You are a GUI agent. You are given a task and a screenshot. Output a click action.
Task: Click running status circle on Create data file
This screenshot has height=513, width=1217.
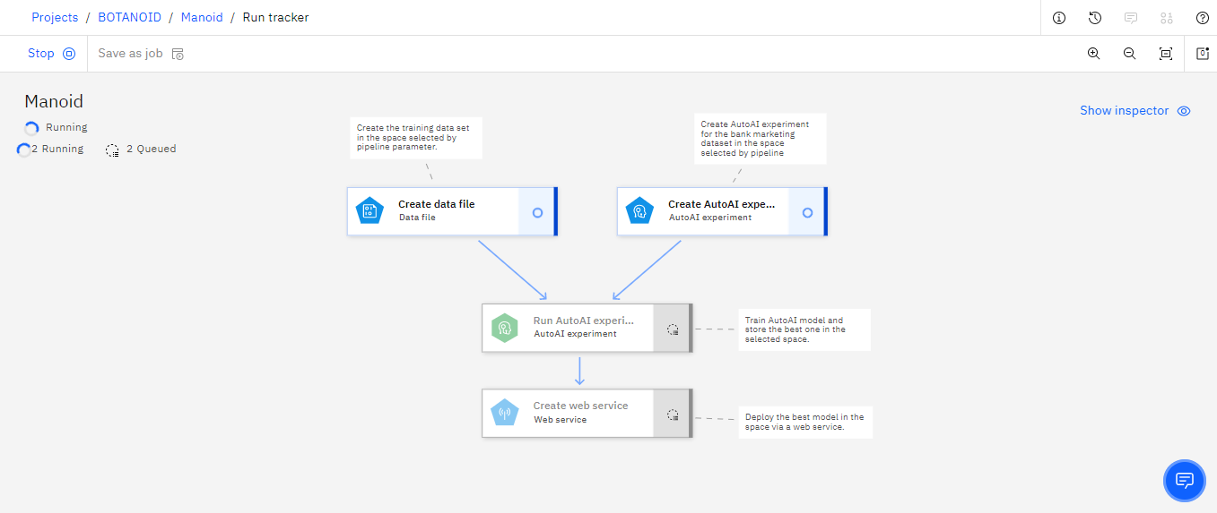[x=537, y=213]
